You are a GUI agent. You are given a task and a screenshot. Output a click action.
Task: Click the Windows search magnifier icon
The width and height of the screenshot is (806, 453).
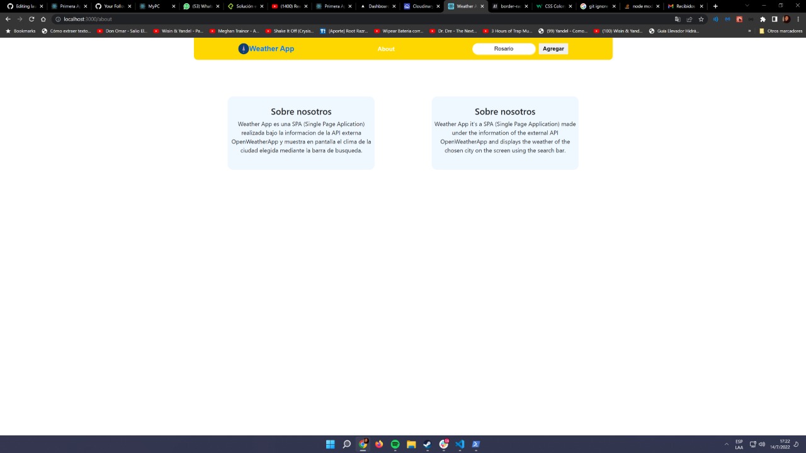point(346,444)
